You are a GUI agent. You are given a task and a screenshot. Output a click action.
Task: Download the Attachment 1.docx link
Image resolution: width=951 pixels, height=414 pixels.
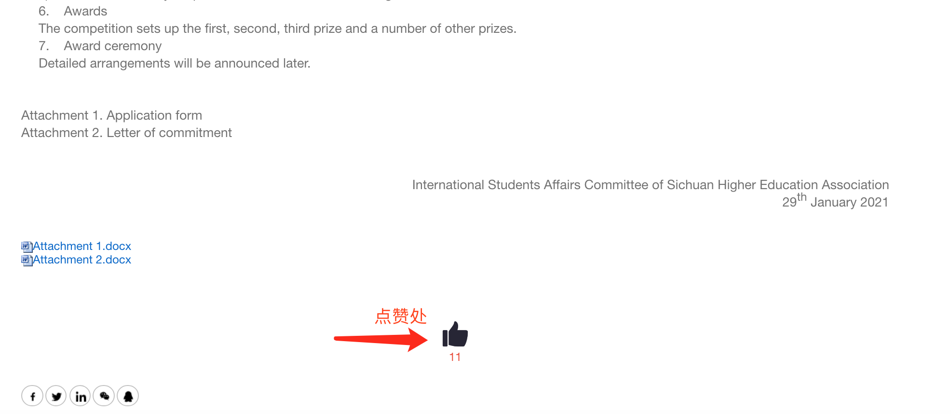click(82, 246)
